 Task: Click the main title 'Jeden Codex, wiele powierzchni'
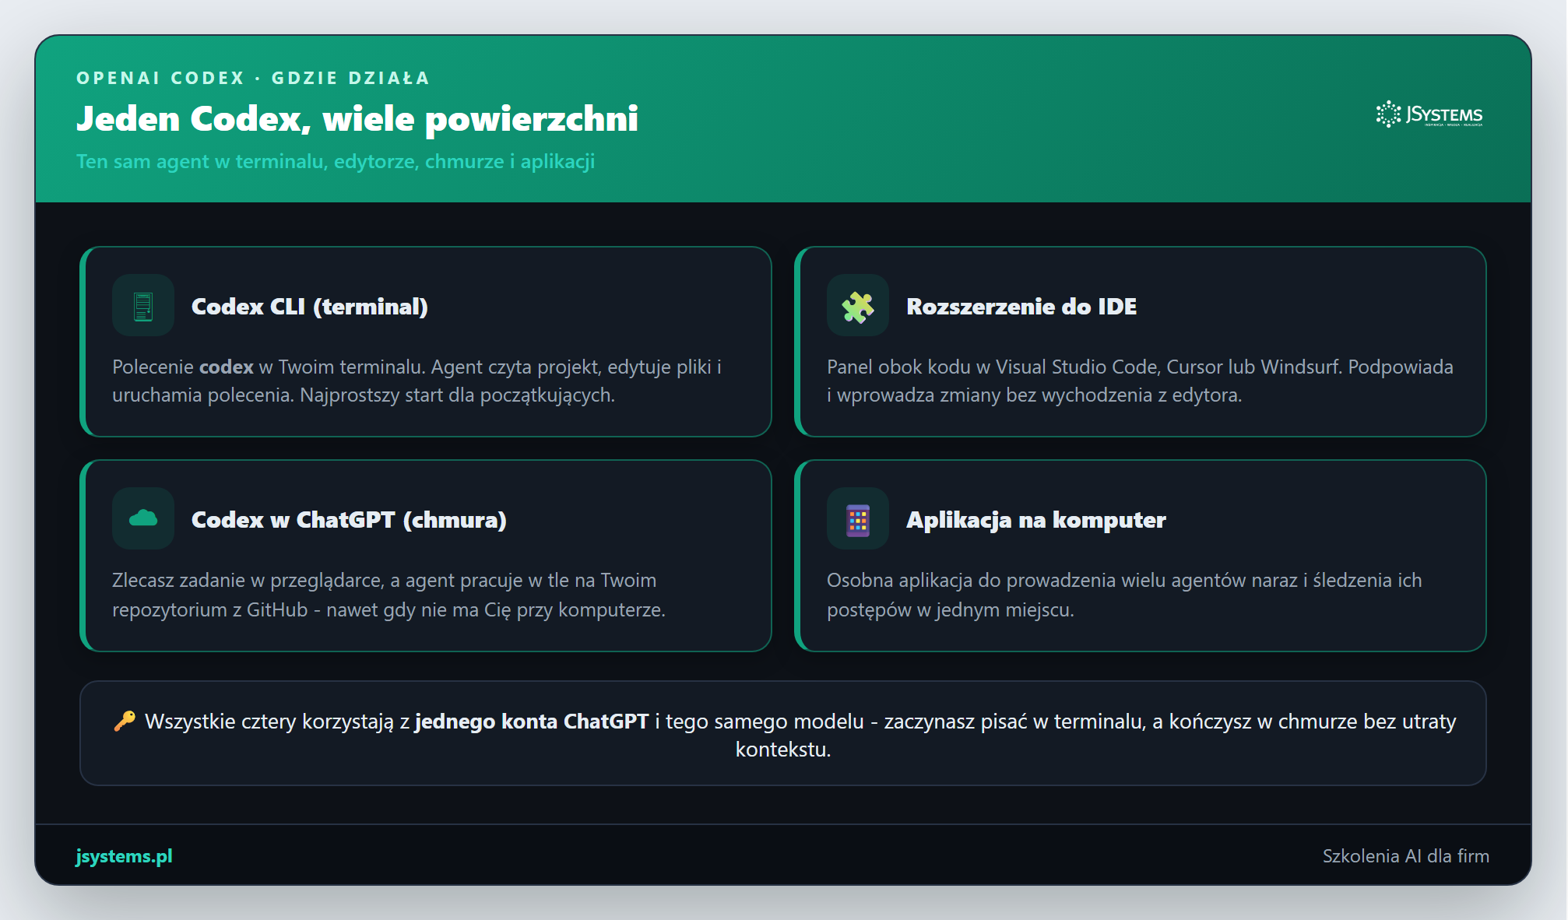(x=357, y=118)
